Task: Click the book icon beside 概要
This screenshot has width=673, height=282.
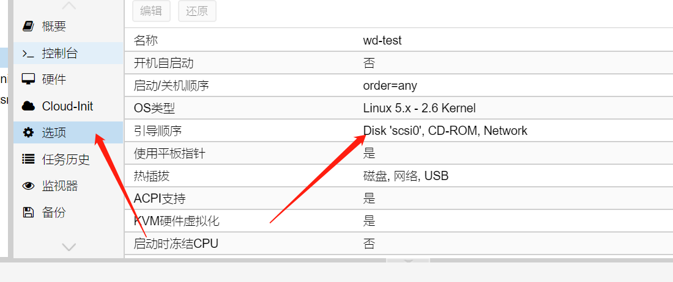Action: 28,26
